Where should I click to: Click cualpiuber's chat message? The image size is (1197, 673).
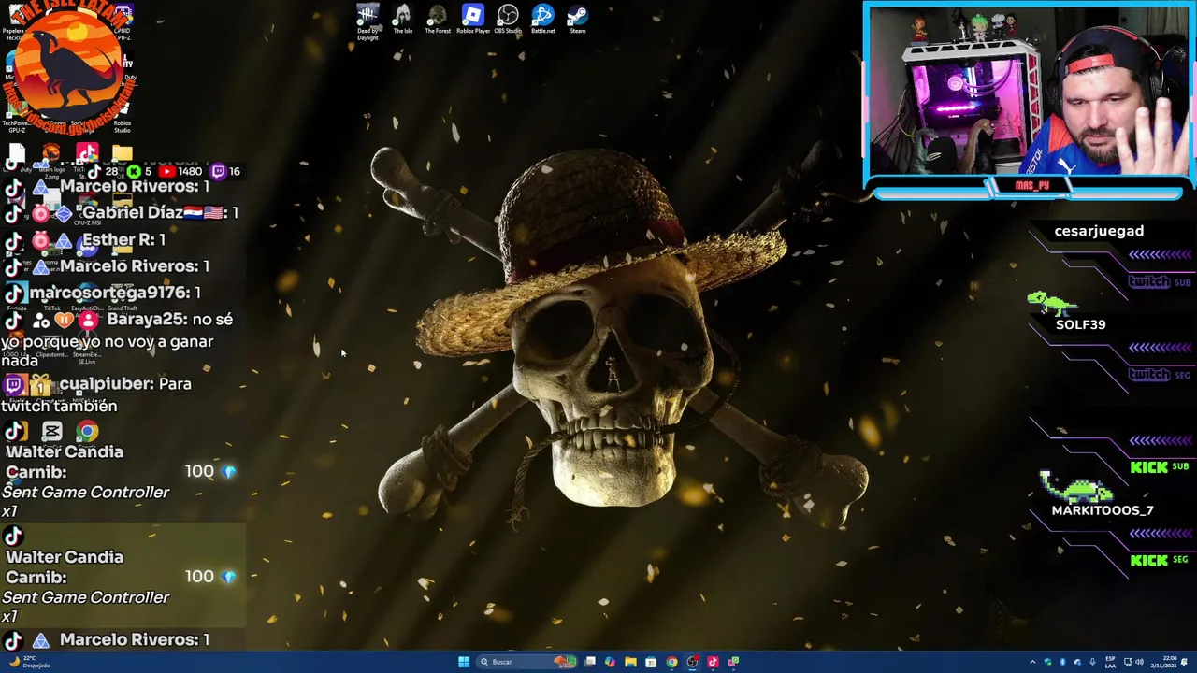pos(97,394)
